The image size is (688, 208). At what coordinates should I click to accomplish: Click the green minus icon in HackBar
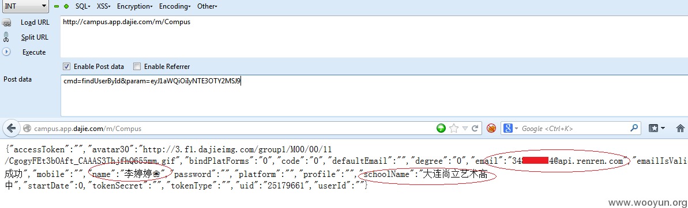56,6
